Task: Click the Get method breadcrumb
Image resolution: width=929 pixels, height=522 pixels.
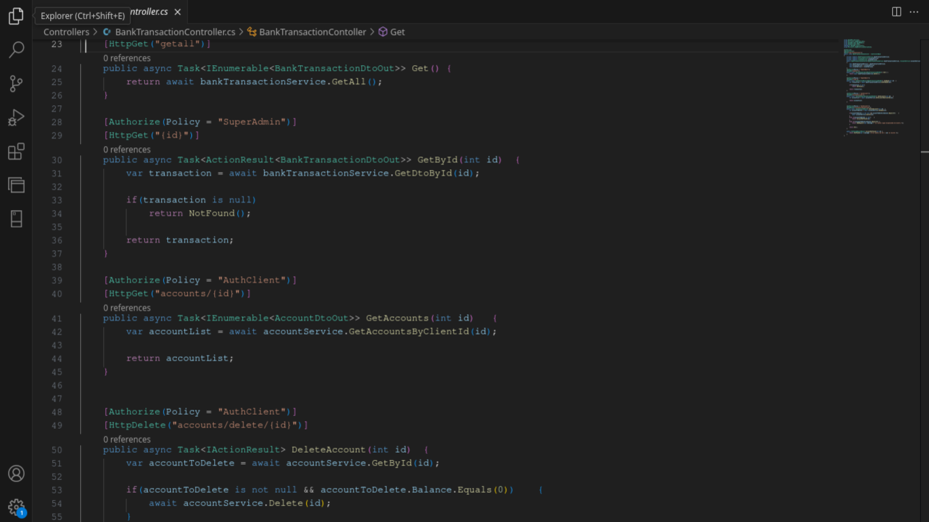Action: 397,32
